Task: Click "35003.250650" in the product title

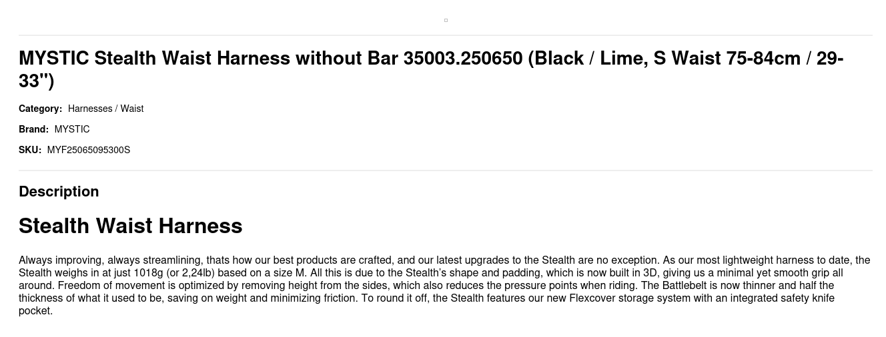Action: point(463,59)
